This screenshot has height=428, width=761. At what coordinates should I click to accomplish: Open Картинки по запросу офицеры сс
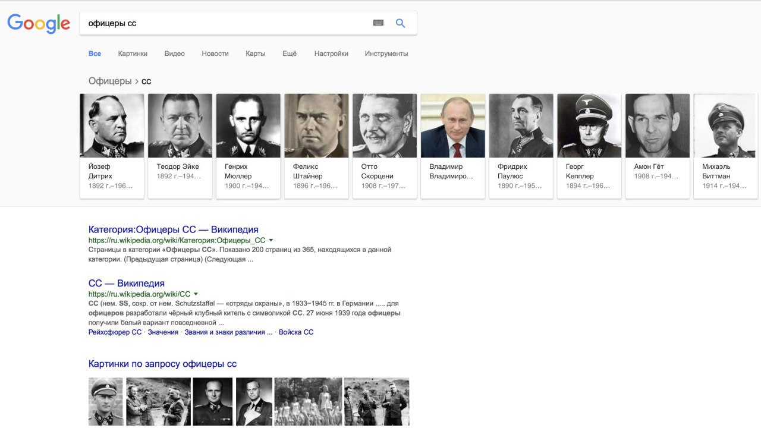162,364
